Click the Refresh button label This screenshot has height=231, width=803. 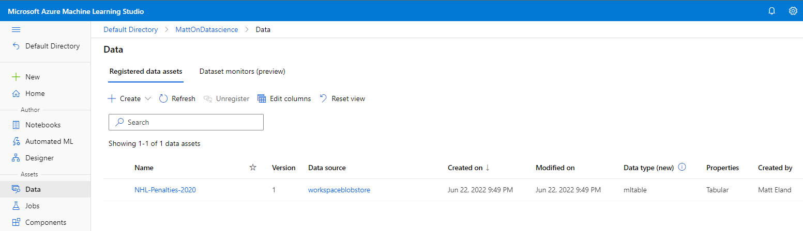[184, 98]
